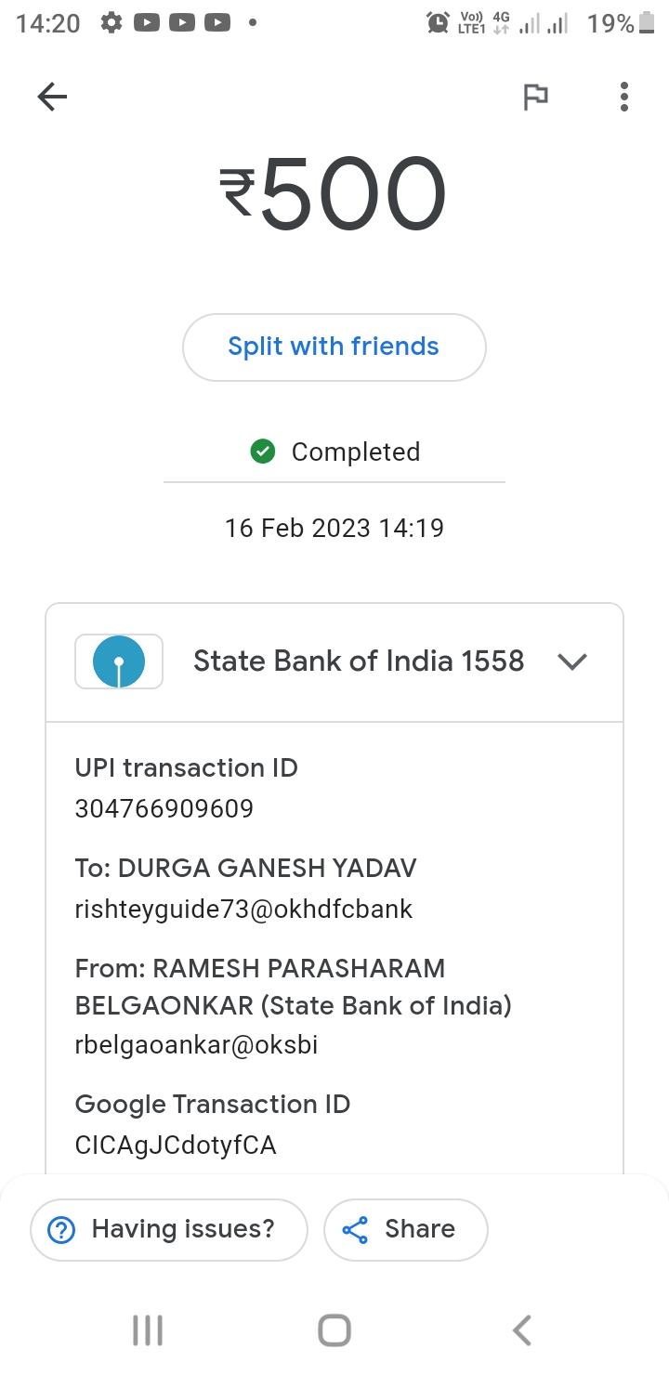The height and width of the screenshot is (1375, 669).
Task: Tap the back arrow icon
Action: click(x=52, y=97)
